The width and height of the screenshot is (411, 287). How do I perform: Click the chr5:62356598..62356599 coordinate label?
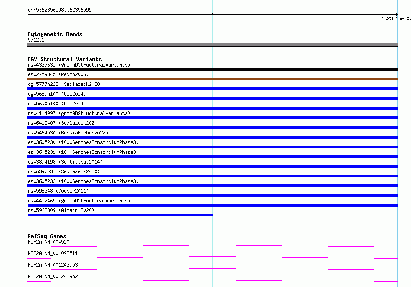coord(60,10)
